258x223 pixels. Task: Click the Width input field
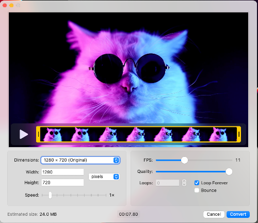pyautogui.click(x=62, y=172)
